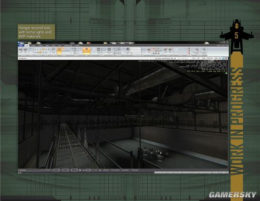The image size is (260, 201).
Task: Open the resolution ratio dropdown in viewport header
Action: tap(210, 58)
